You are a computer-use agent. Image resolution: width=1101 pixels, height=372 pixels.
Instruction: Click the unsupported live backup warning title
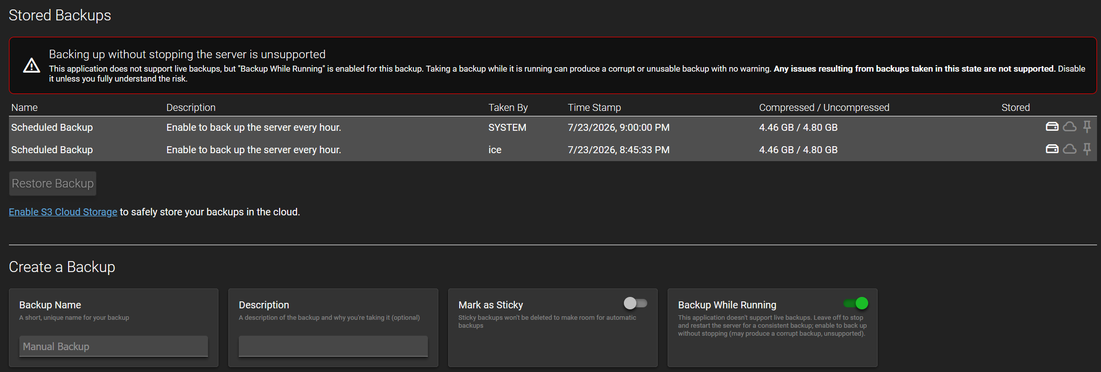point(187,54)
